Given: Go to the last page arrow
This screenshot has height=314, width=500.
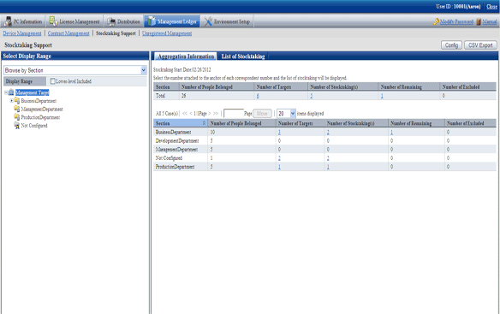Looking at the screenshot, I should [216, 114].
